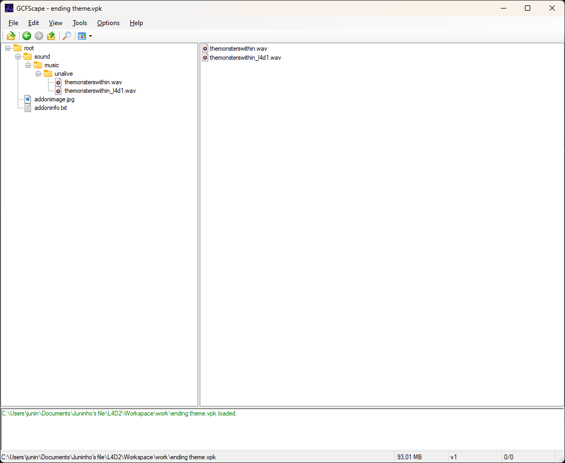This screenshot has height=463, width=565.
Task: Open the File menu
Action: pos(13,23)
